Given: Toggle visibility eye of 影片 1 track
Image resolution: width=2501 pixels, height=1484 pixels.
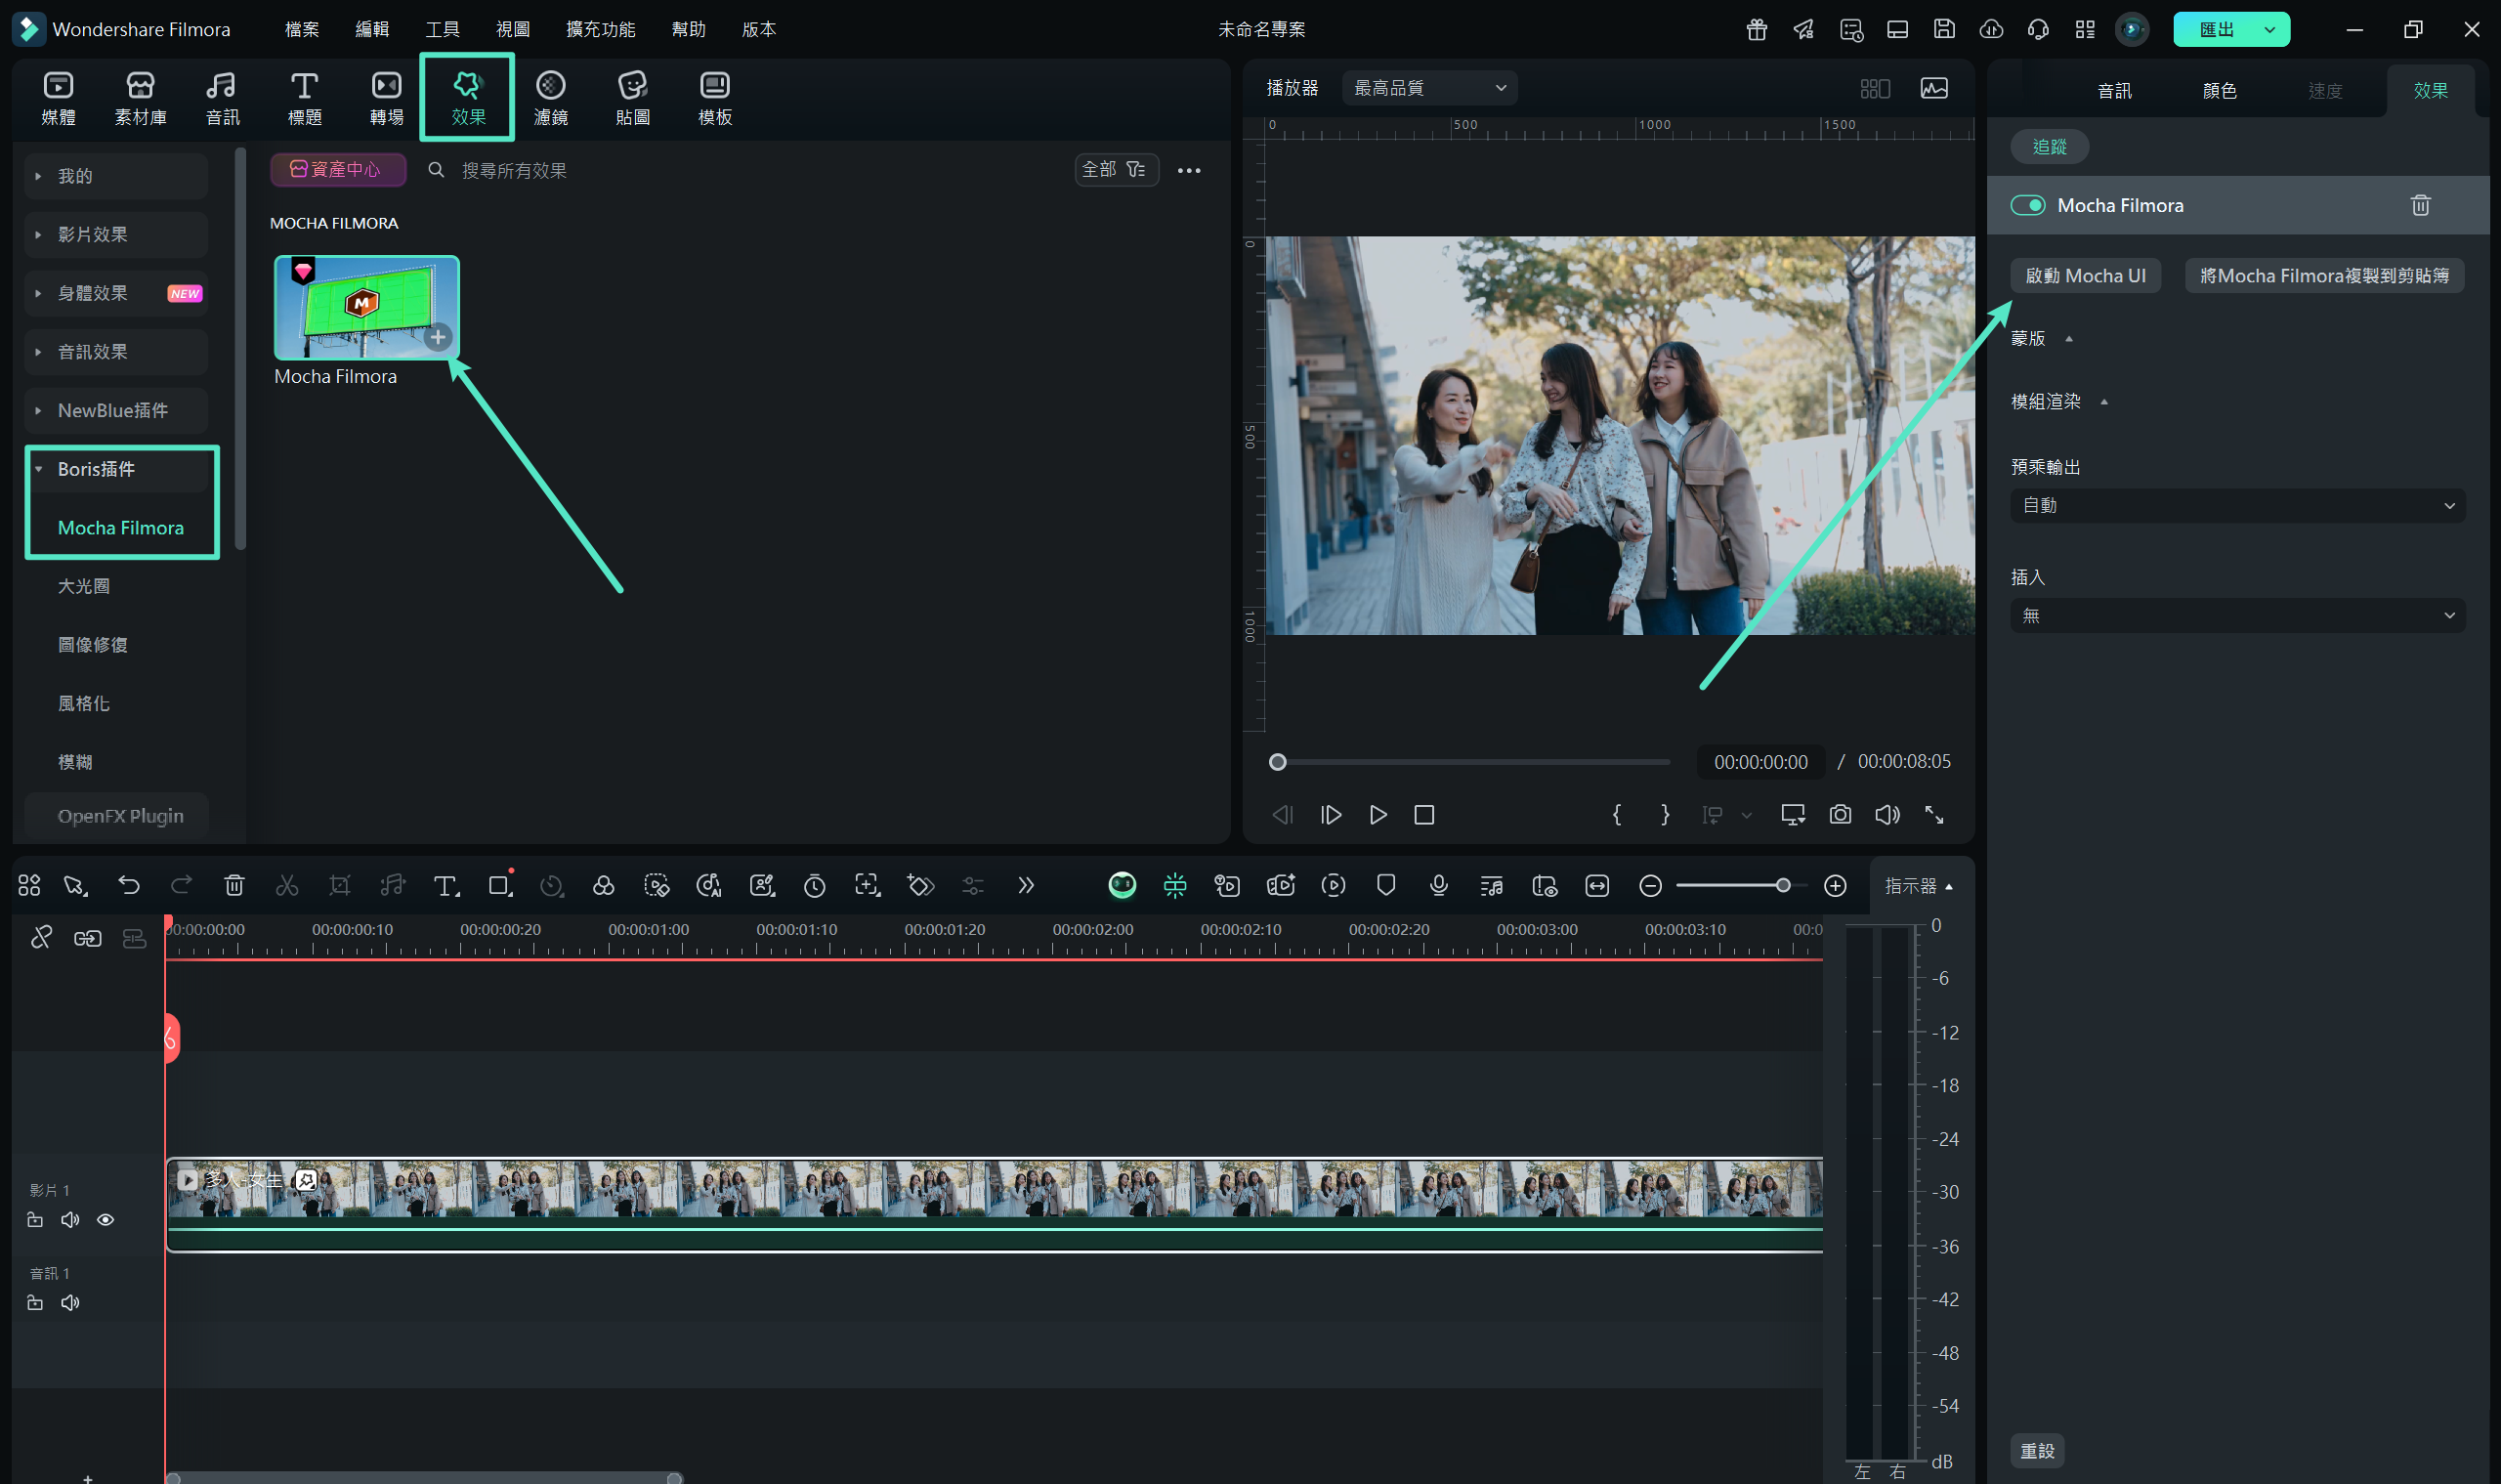Looking at the screenshot, I should click(105, 1220).
